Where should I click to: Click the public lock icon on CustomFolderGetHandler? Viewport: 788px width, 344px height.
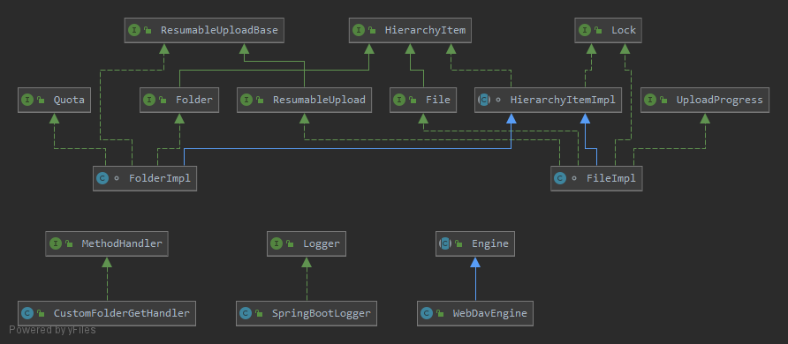(41, 314)
